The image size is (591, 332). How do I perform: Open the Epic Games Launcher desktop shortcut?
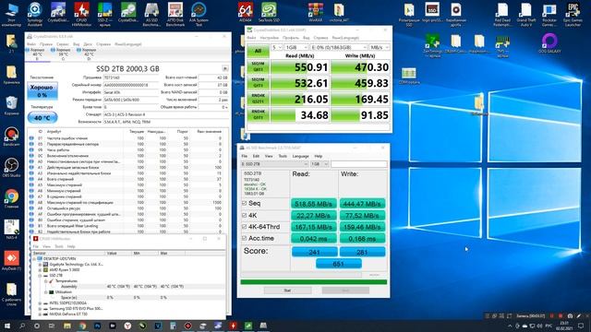click(x=573, y=15)
